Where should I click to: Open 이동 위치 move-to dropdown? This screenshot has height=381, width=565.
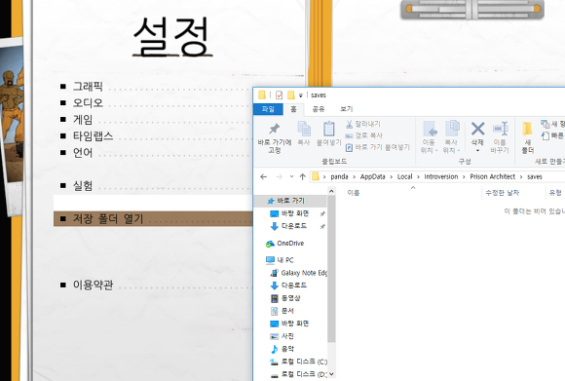429,137
